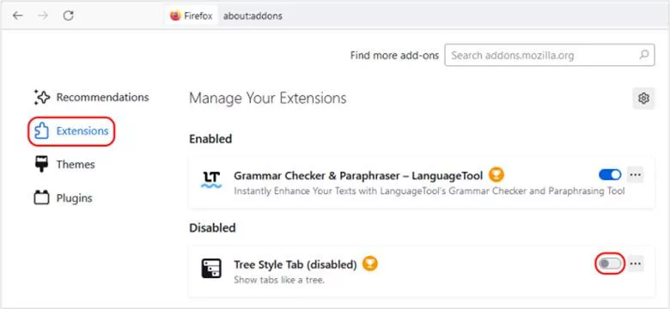Click the LanguageTool LT extension icon
The width and height of the screenshot is (670, 309).
coord(211,179)
